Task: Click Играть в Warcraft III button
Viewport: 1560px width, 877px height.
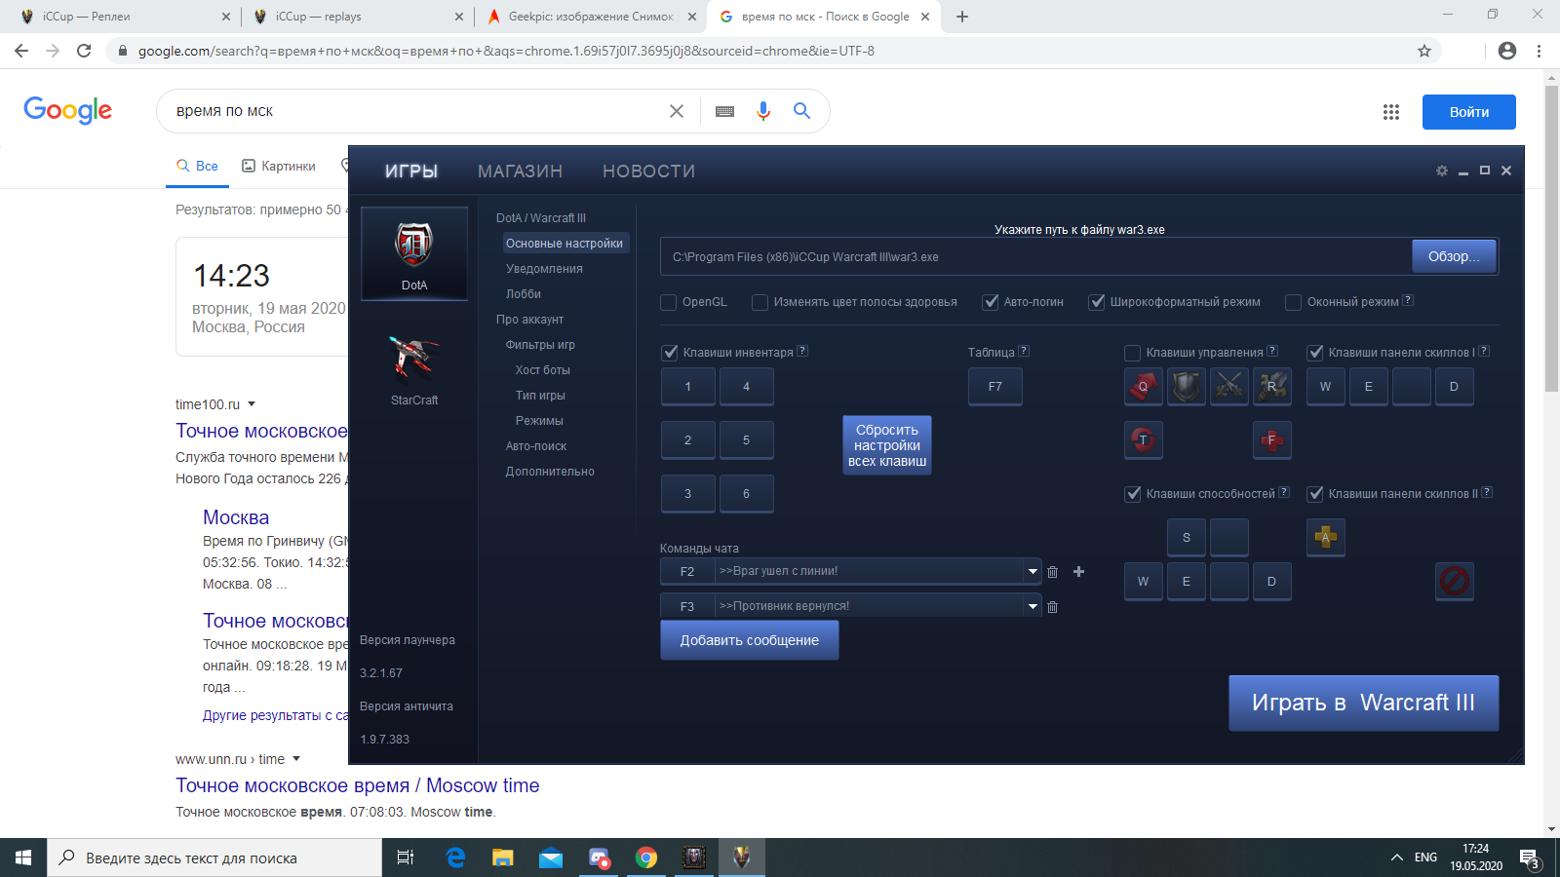Action: tap(1363, 703)
